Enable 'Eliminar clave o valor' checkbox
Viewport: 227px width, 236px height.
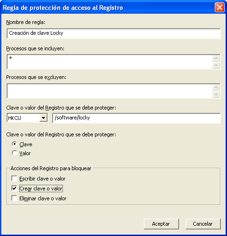click(14, 198)
